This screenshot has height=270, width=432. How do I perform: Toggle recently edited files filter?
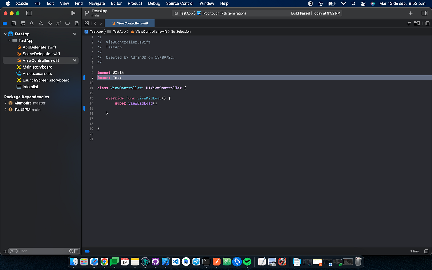71,251
